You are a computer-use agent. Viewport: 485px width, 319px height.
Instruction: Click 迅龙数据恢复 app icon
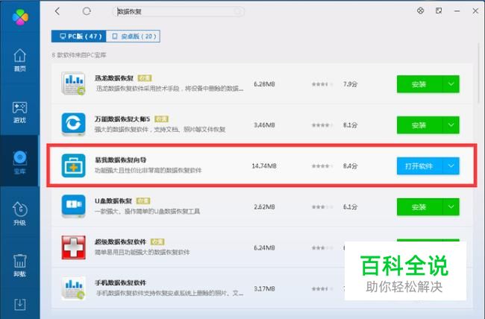pyautogui.click(x=73, y=83)
